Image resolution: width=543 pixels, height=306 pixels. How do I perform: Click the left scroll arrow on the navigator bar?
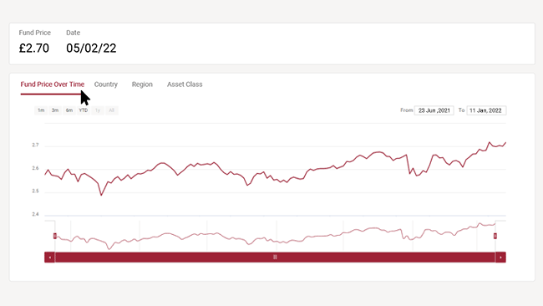coord(49,258)
